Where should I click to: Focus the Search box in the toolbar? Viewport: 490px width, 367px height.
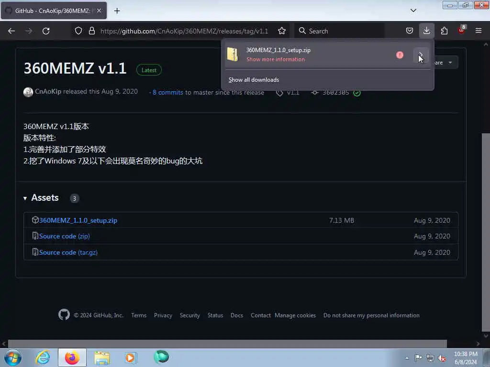tap(339, 31)
